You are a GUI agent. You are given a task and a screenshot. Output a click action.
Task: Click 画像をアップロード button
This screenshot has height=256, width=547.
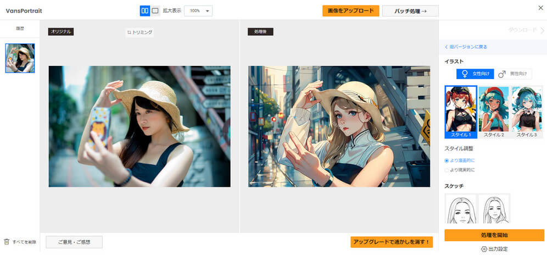(x=350, y=10)
